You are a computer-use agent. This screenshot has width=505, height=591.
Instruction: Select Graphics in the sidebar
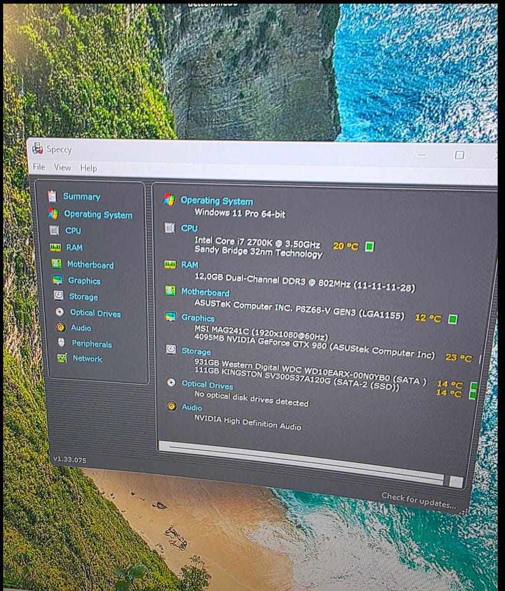84,281
